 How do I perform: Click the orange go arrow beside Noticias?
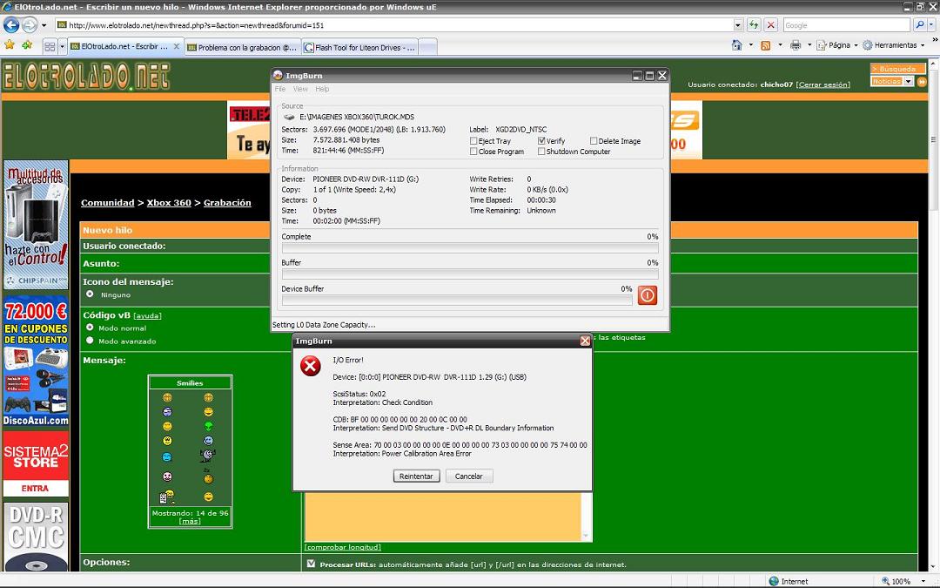click(920, 81)
